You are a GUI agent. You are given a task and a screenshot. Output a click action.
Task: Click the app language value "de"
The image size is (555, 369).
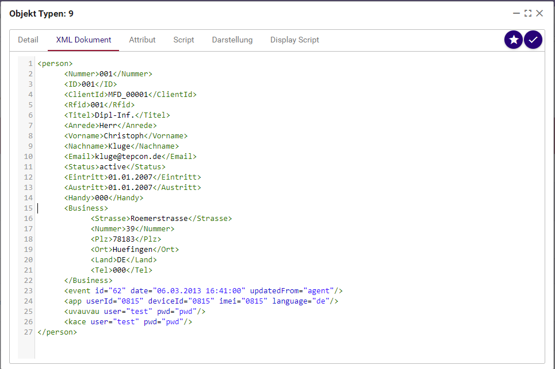tap(321, 301)
